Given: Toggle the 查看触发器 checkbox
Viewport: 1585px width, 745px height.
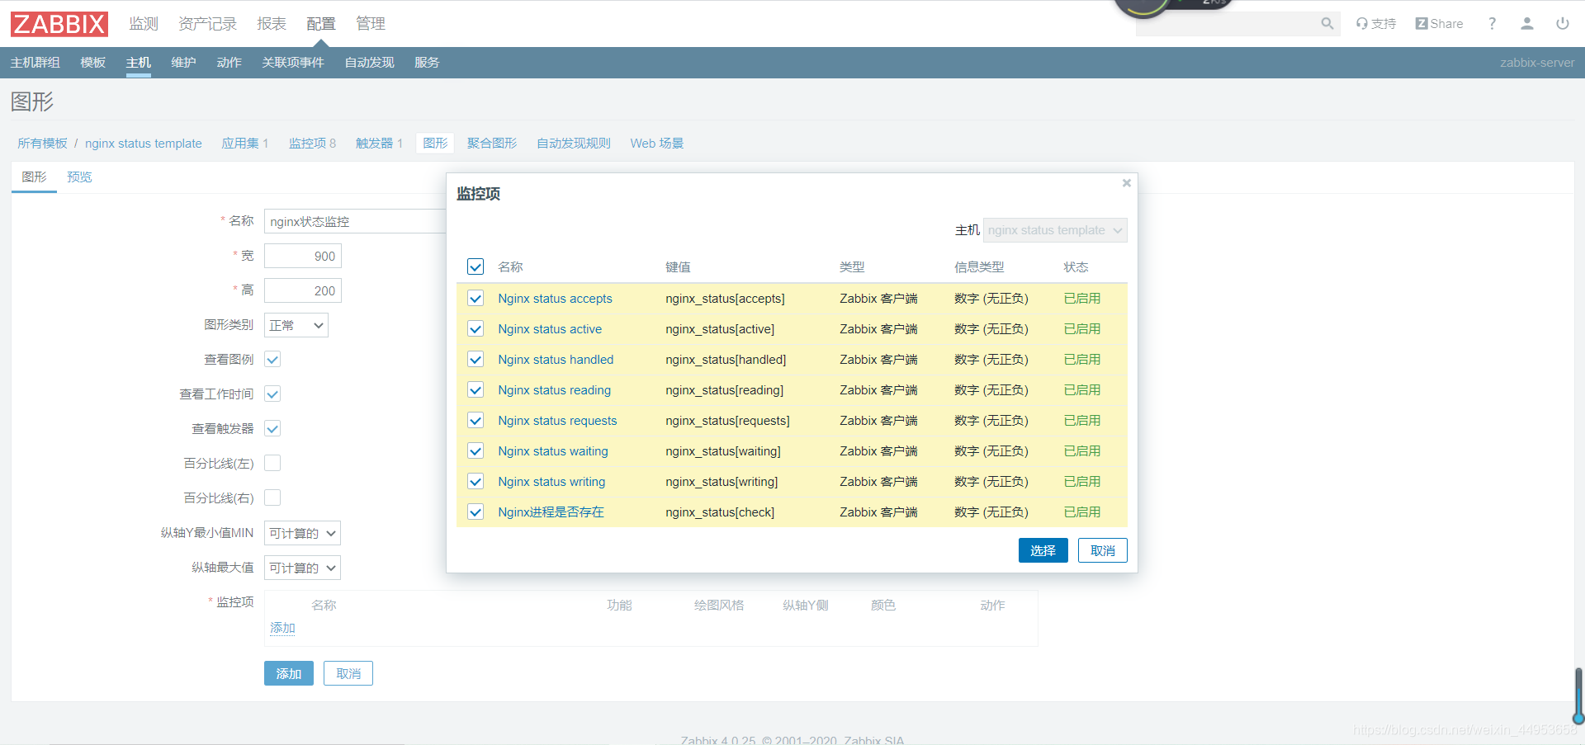Looking at the screenshot, I should point(272,428).
